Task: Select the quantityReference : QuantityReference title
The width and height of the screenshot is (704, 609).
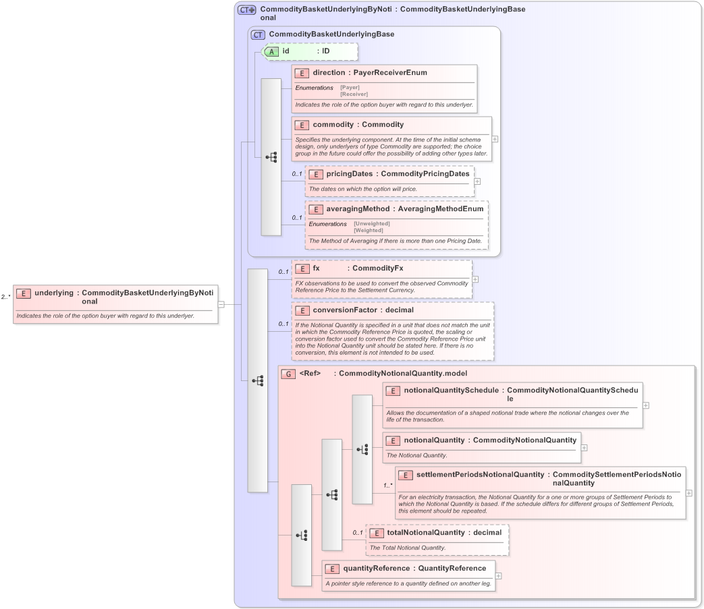Action: point(415,568)
